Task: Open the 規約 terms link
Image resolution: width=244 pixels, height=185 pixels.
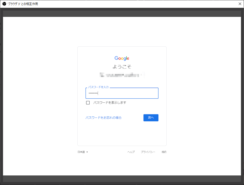Action: pos(164,152)
